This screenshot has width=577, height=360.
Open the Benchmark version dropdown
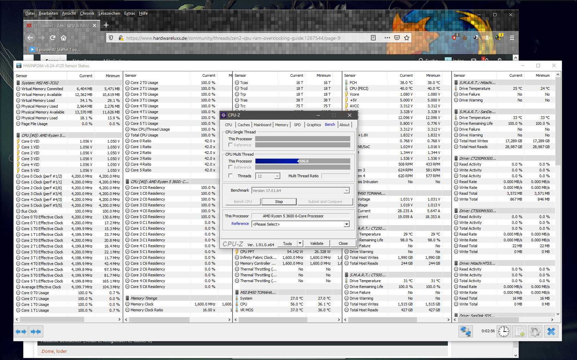(x=347, y=191)
